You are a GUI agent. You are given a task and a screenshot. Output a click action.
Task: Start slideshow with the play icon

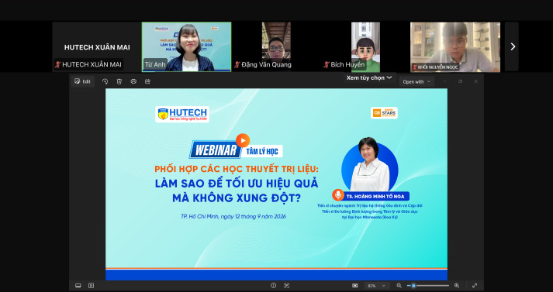(x=91, y=286)
